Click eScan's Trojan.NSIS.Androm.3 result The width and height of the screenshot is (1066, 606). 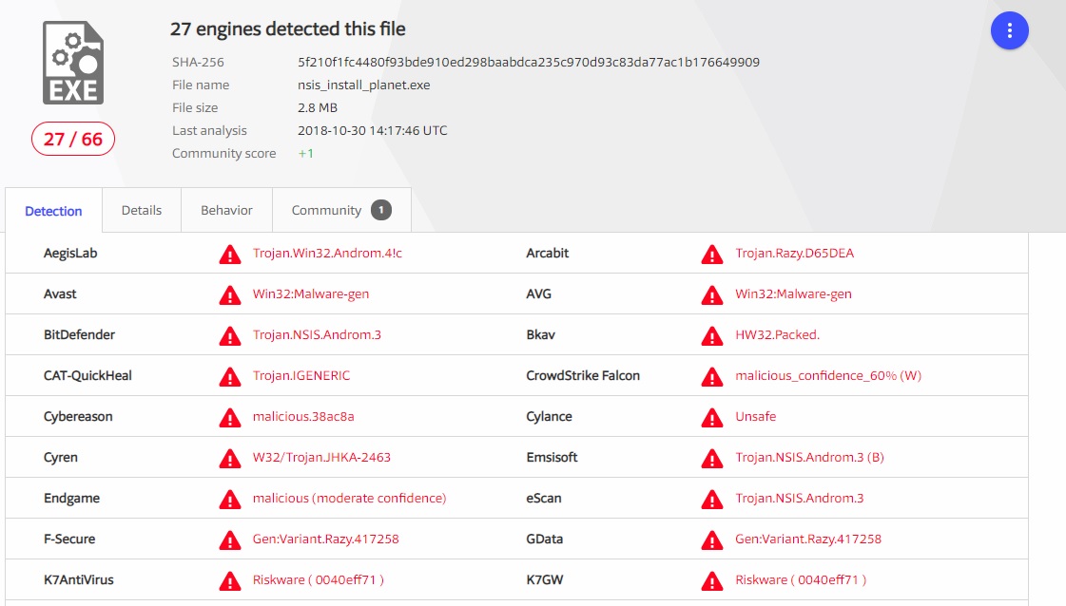[x=800, y=498]
